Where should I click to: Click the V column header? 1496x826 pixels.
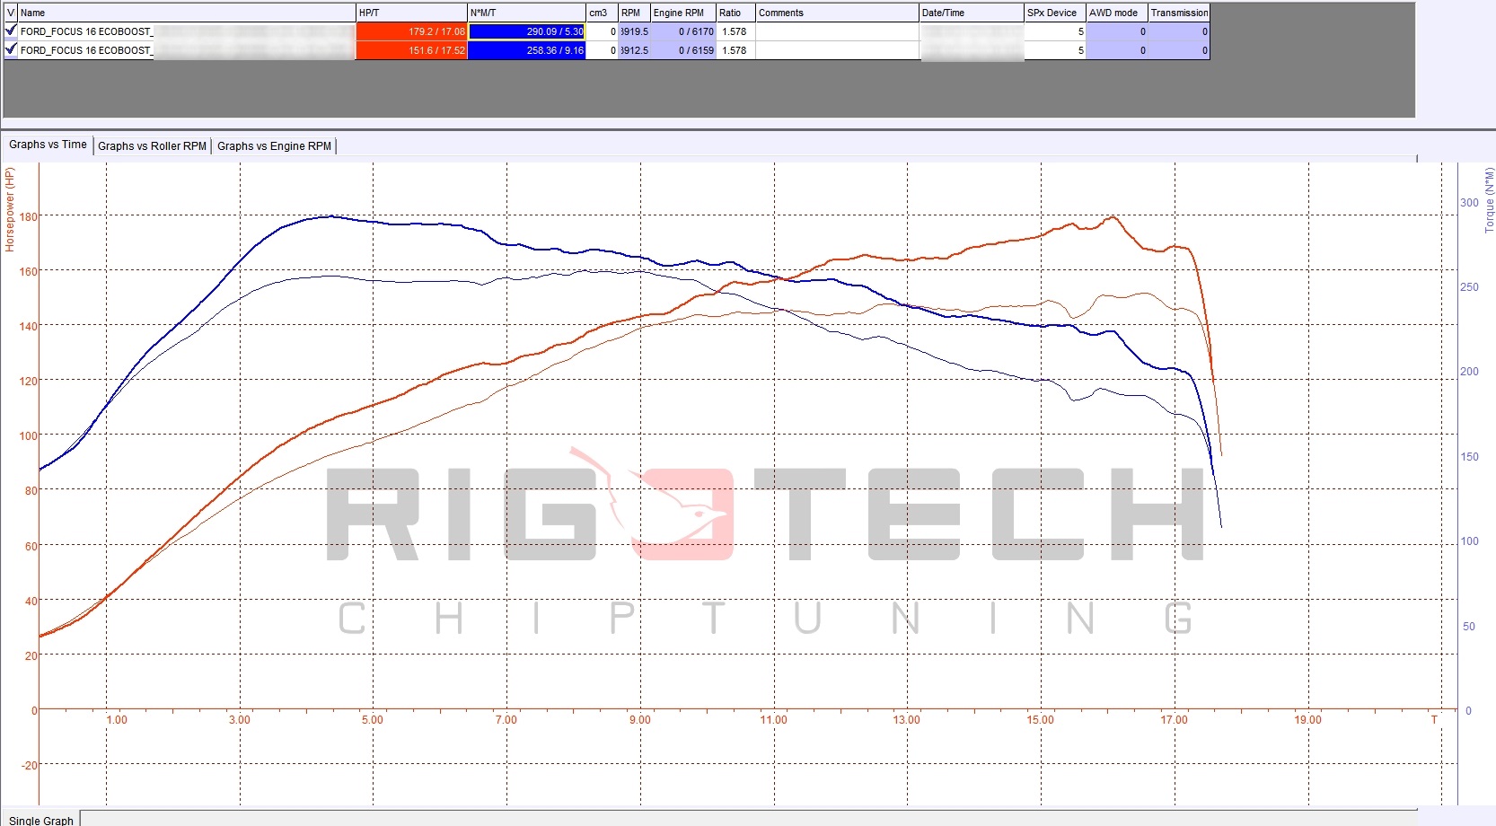[x=11, y=13]
